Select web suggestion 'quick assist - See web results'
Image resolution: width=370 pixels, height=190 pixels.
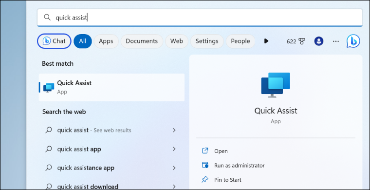[111, 130]
